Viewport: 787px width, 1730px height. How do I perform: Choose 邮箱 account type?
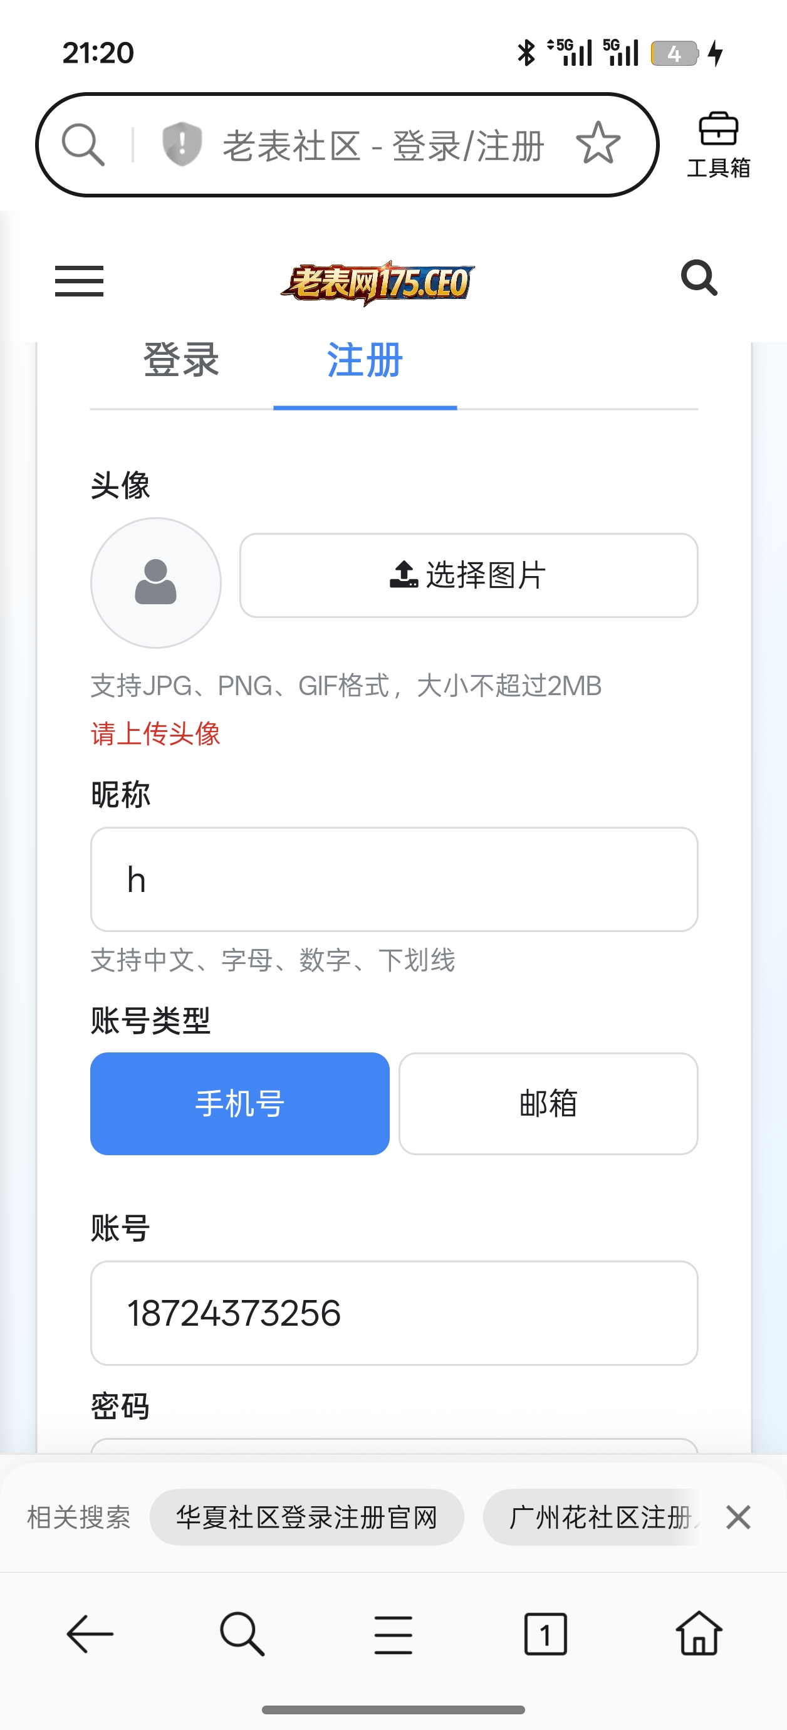tap(548, 1103)
